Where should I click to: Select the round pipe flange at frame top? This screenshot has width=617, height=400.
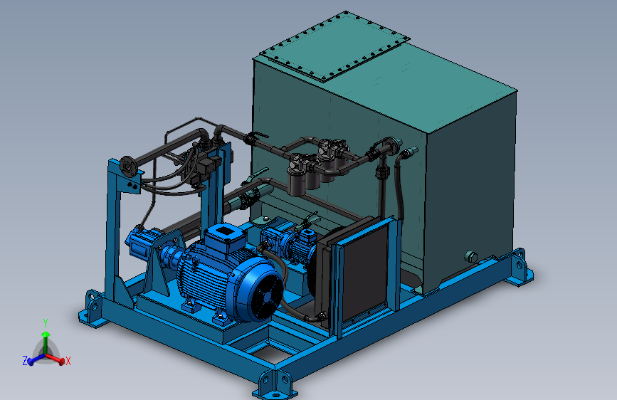point(128,167)
